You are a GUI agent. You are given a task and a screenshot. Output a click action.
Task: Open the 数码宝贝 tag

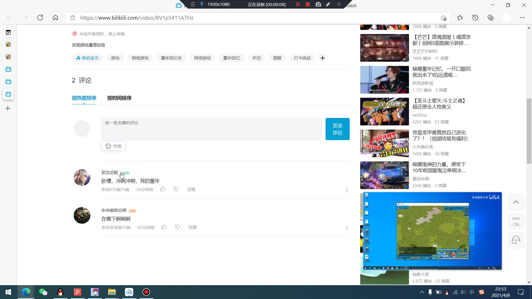[x=88, y=58]
